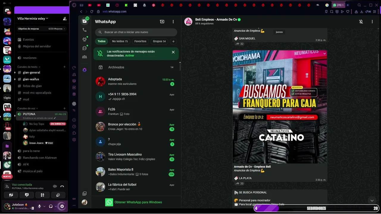Expand the Objetivo de mejoras progress bar

tap(42, 29)
